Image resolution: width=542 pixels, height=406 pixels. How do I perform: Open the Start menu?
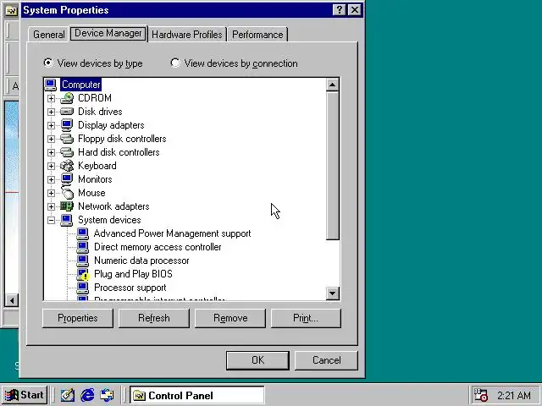(x=25, y=395)
